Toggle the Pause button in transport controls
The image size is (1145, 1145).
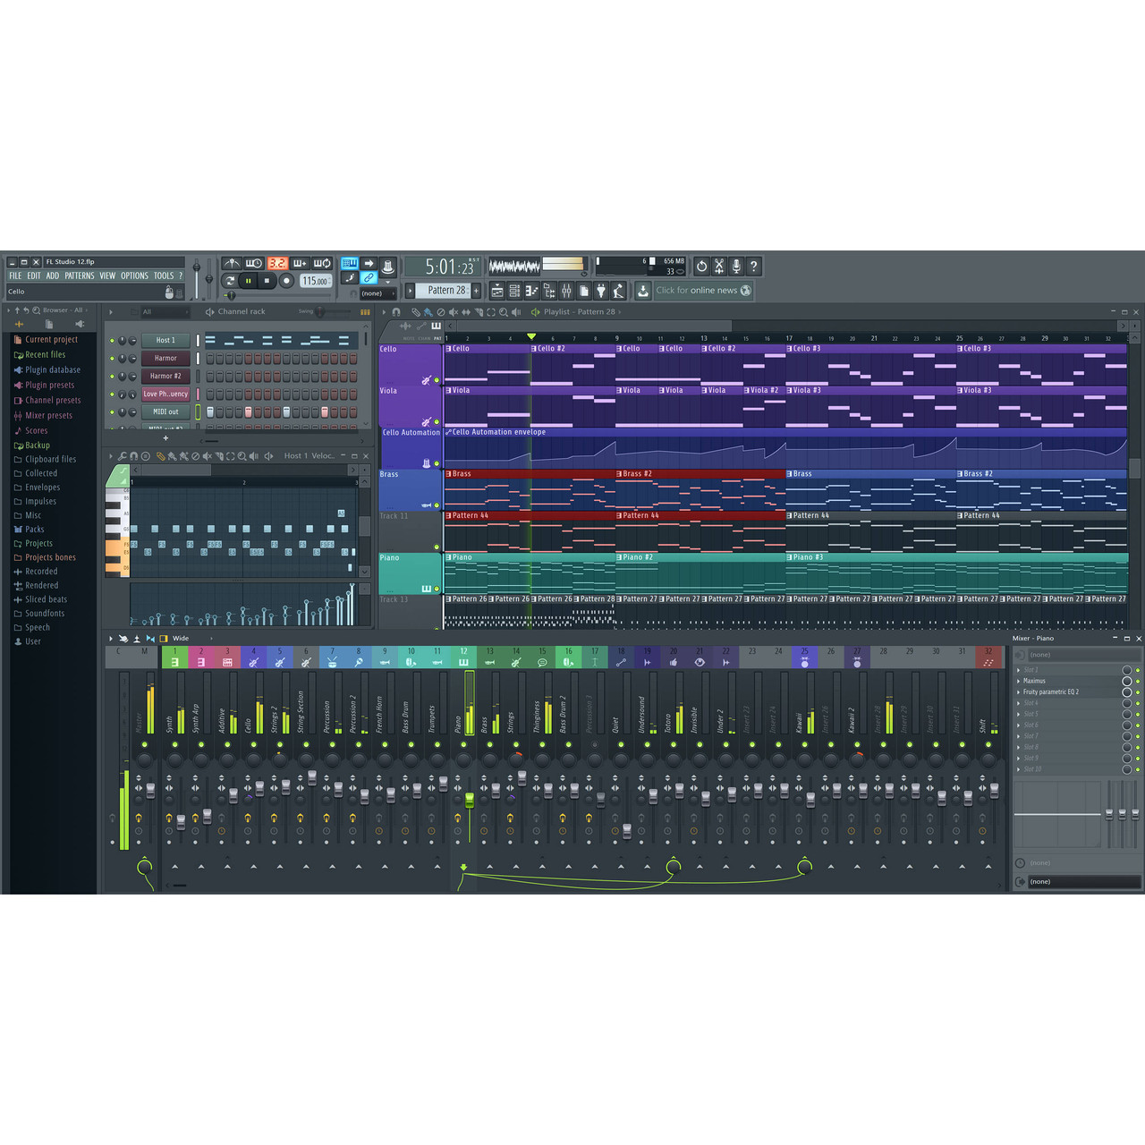coord(247,280)
